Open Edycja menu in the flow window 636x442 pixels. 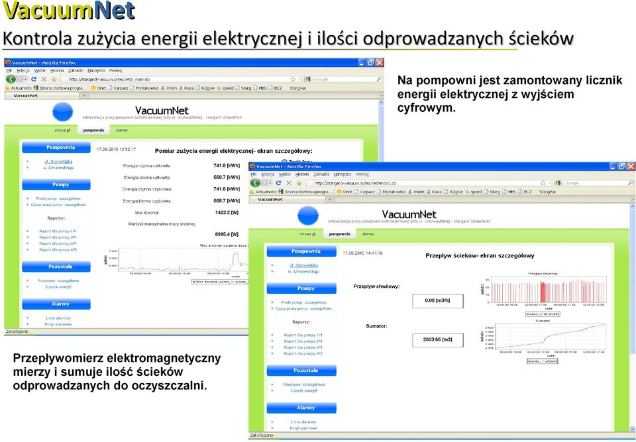[x=268, y=174]
